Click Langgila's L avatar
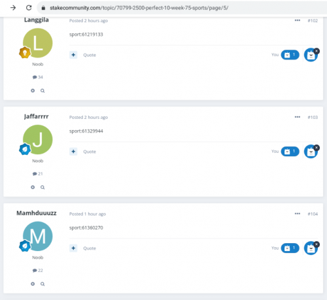This screenshot has width=327, height=300. 38,43
